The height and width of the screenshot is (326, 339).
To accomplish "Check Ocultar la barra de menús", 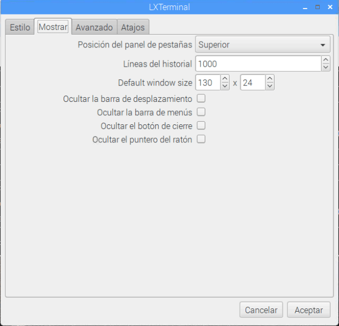I will coord(201,112).
